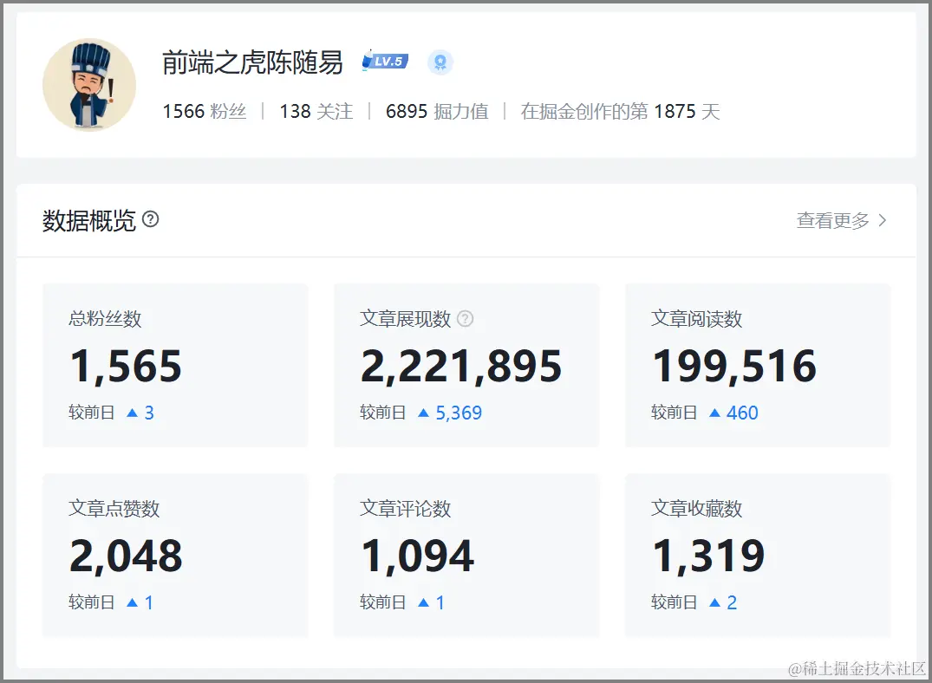This screenshot has height=683, width=932.
Task: Click the LV.5 level badge
Action: (385, 61)
